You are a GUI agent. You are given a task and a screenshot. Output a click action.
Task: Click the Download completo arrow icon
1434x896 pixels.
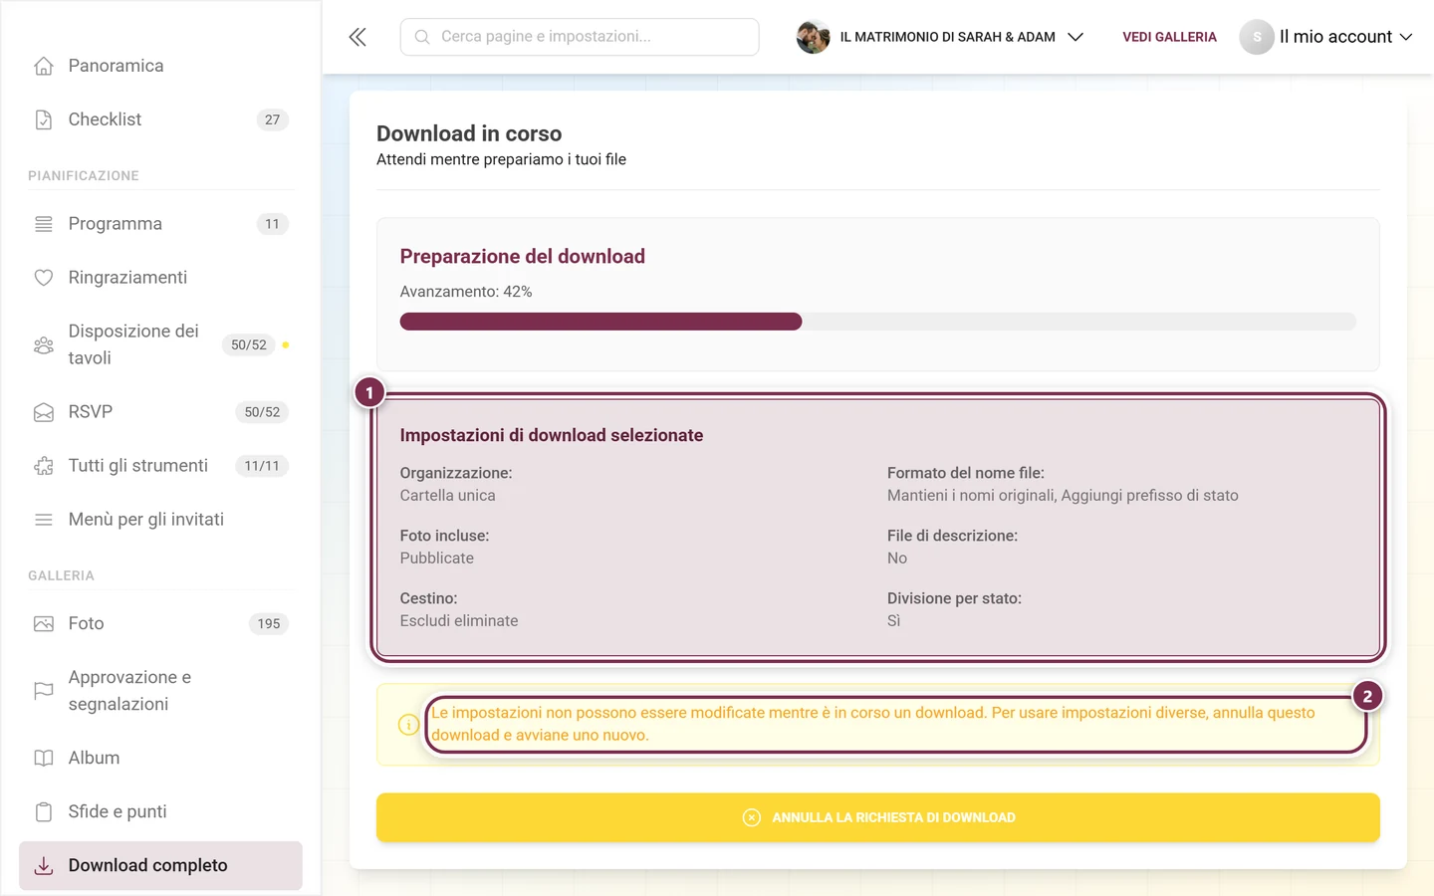click(44, 866)
